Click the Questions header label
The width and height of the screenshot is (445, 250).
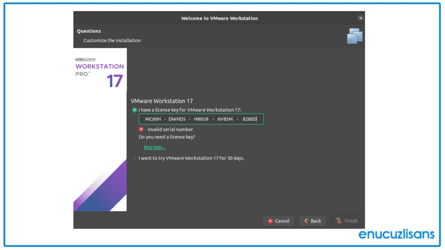89,31
